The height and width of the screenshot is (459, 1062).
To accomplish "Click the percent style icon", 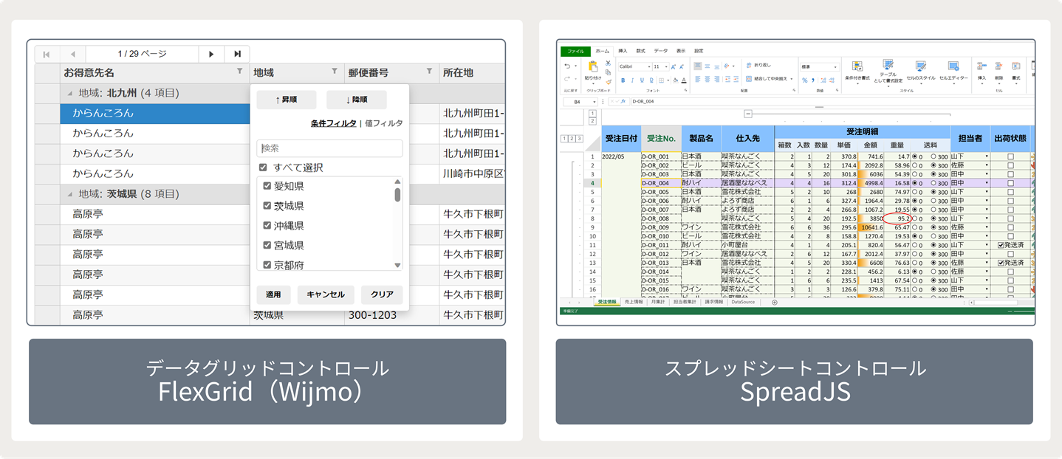I will click(804, 80).
